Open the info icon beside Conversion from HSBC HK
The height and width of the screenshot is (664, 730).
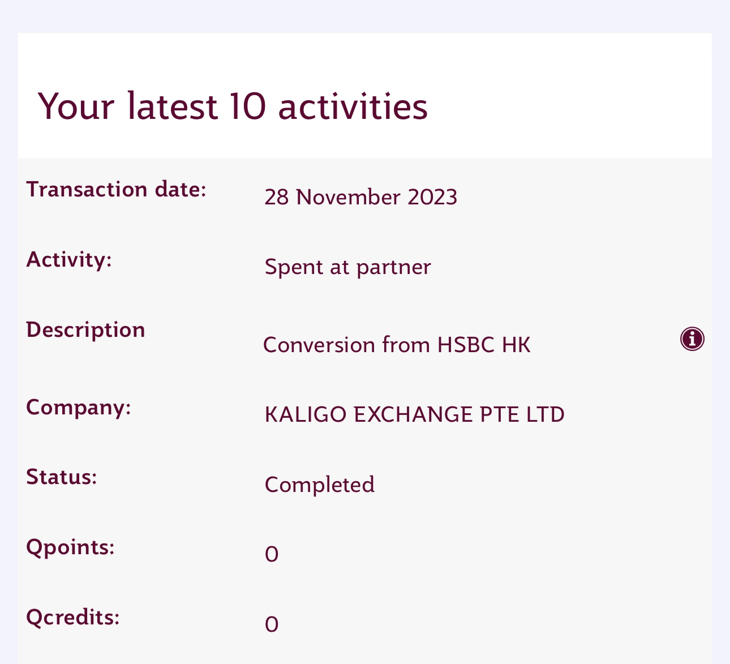pyautogui.click(x=692, y=339)
